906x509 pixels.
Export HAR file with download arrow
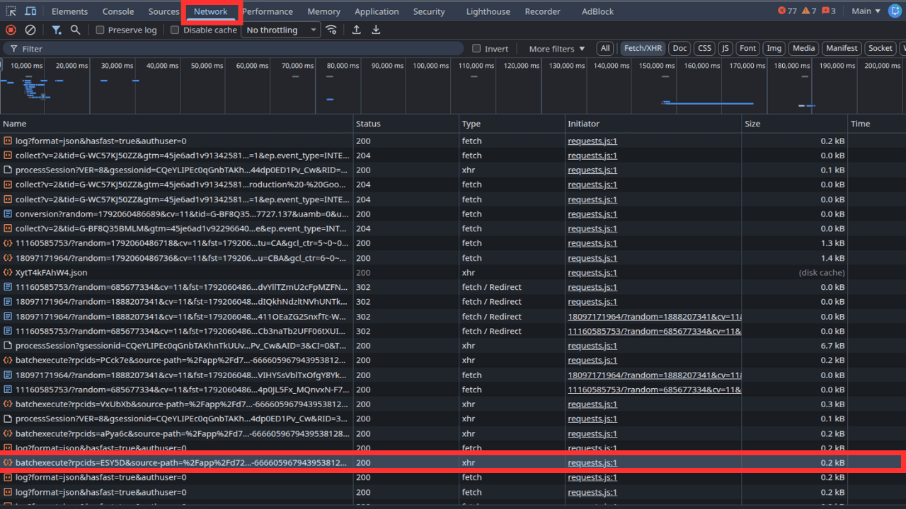[x=376, y=30]
